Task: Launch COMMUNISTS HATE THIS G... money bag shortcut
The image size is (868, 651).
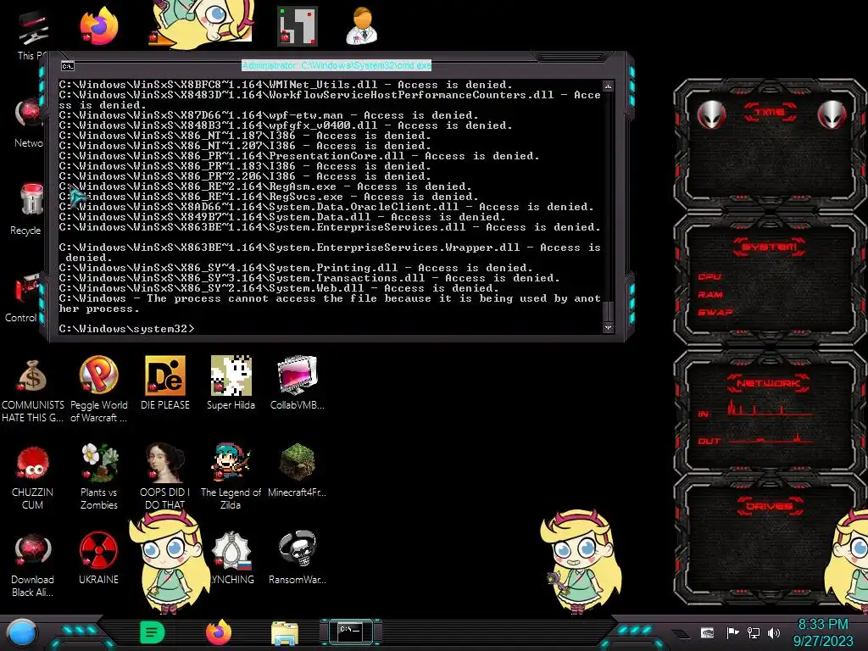Action: coord(32,390)
